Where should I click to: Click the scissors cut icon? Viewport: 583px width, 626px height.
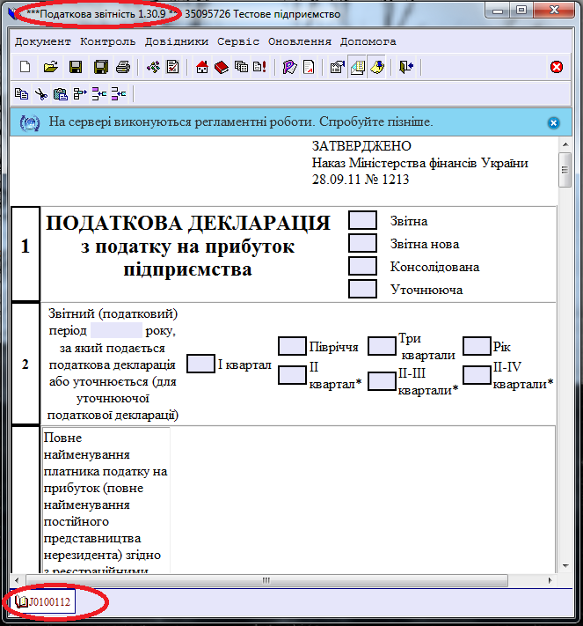click(x=40, y=93)
